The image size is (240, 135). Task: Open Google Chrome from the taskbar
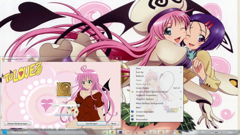pos(112,132)
